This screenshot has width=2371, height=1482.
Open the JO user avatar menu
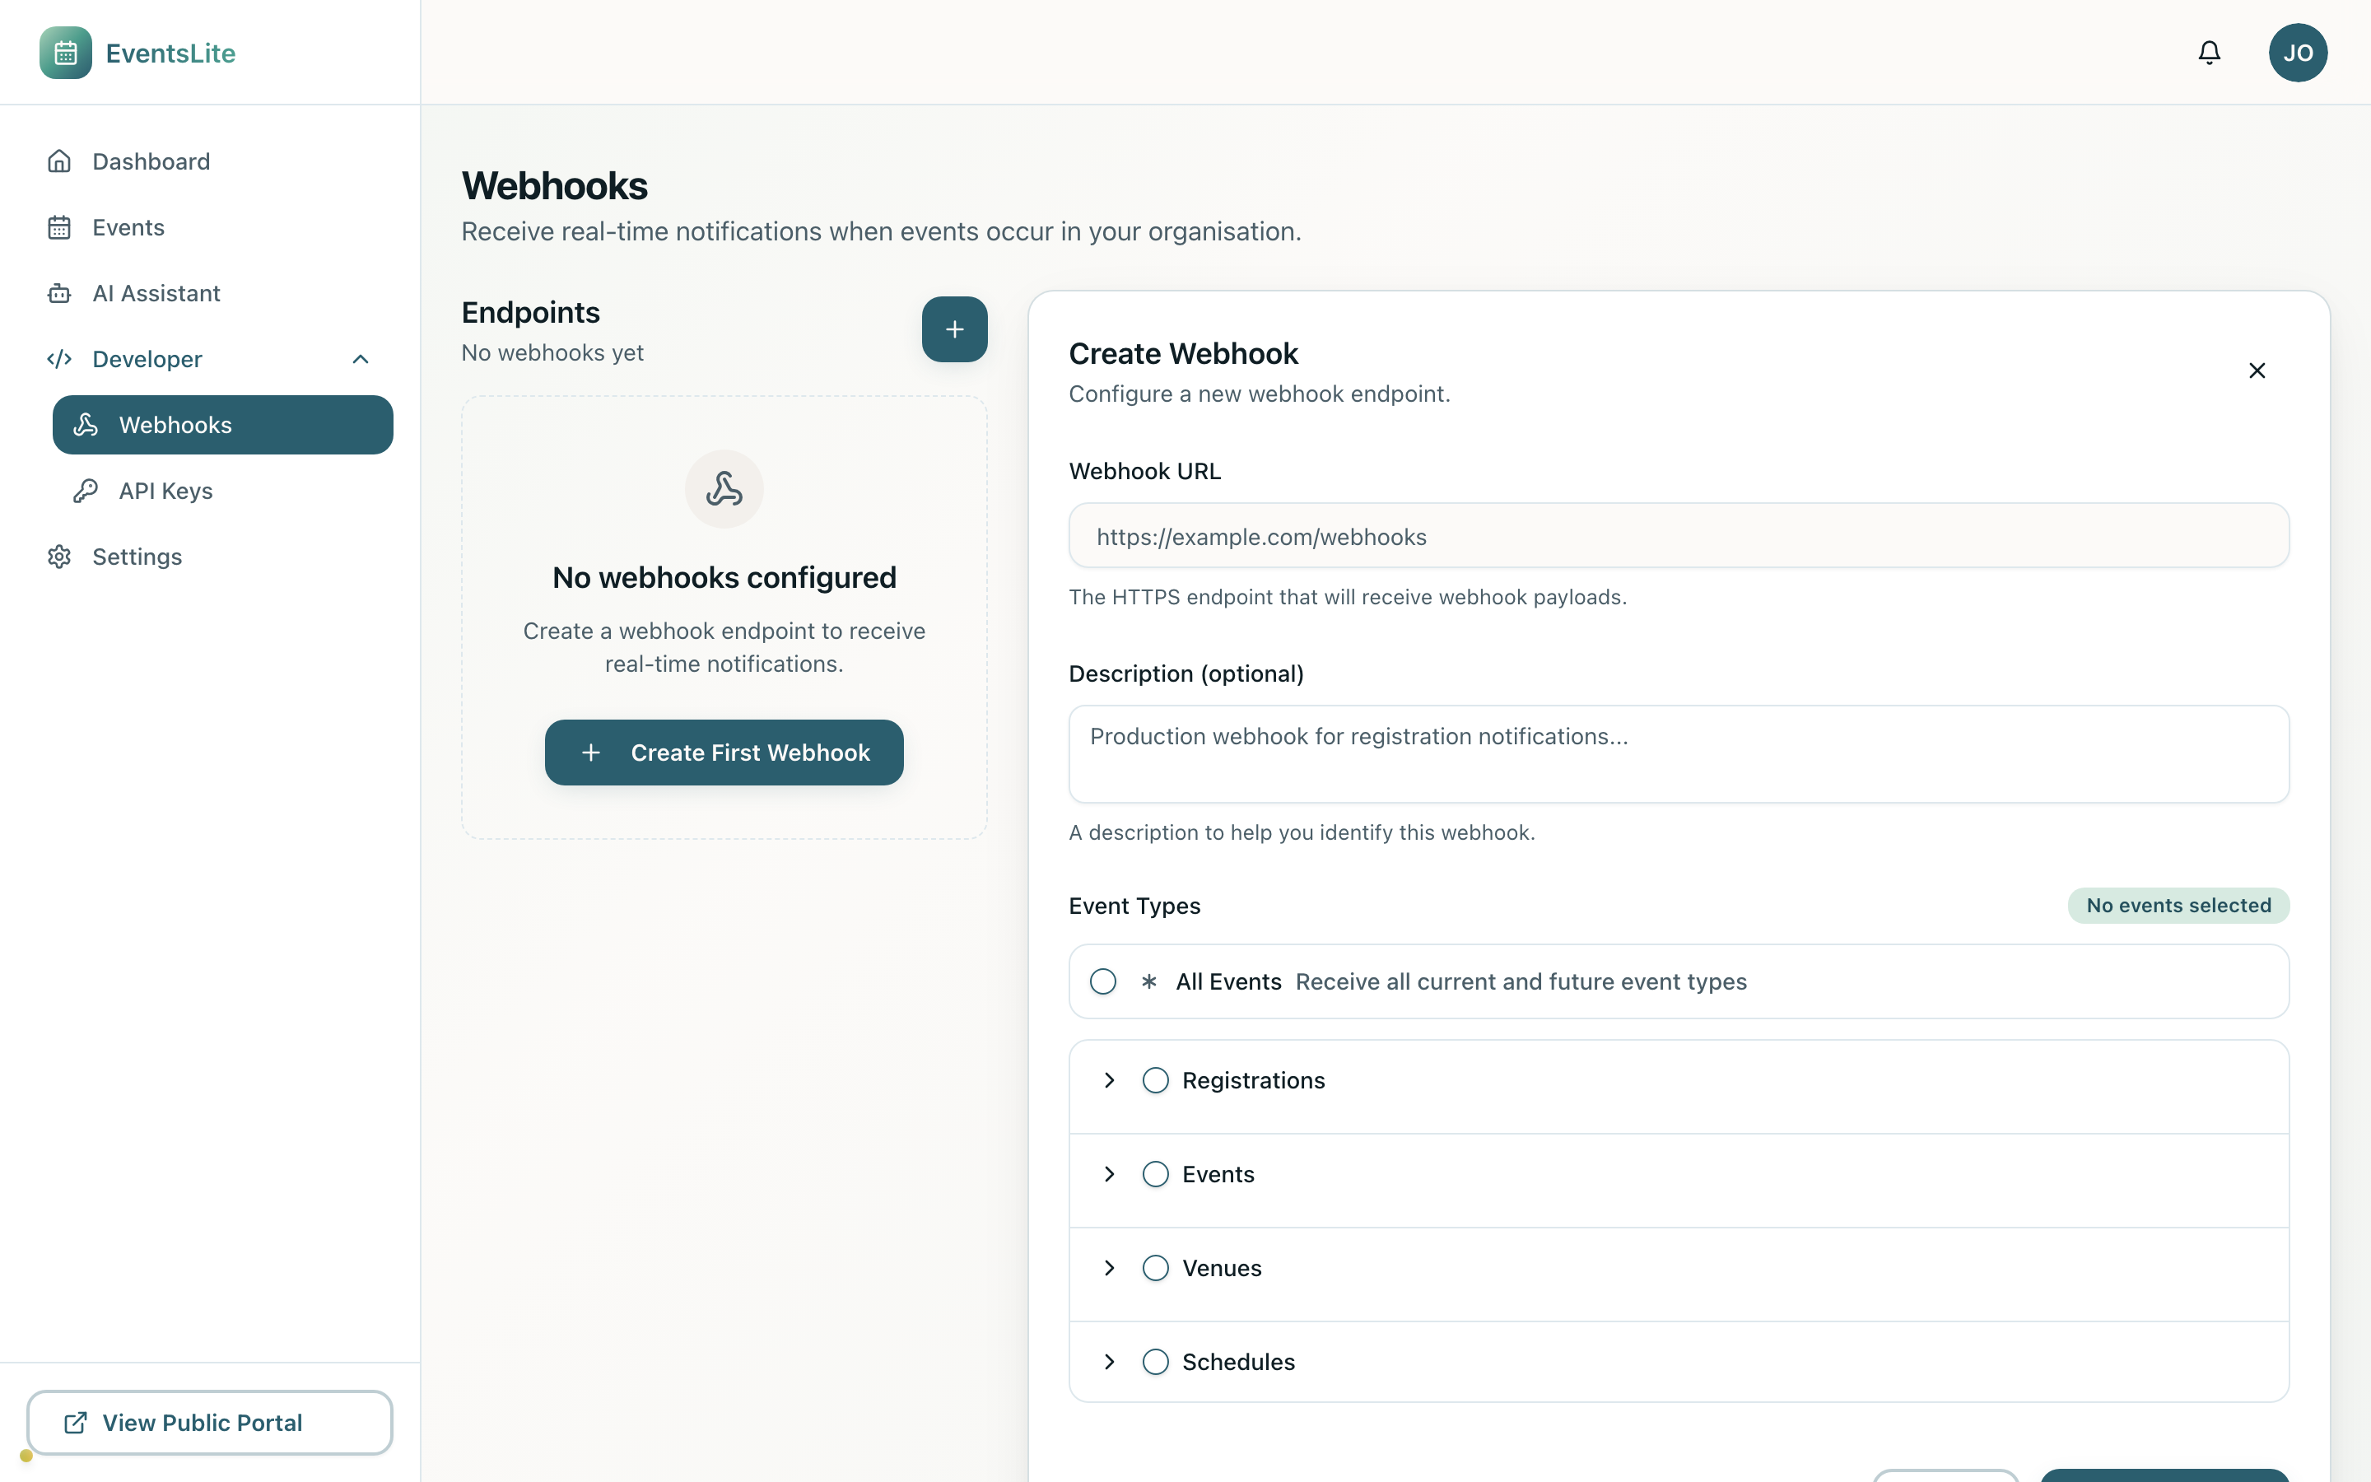[2298, 53]
